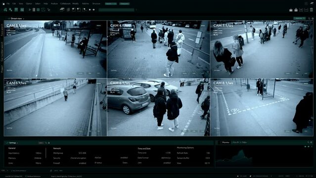Screen dimensions: 316x178
Task: Click the Car number search sidebar tab
Action: point(2,51)
